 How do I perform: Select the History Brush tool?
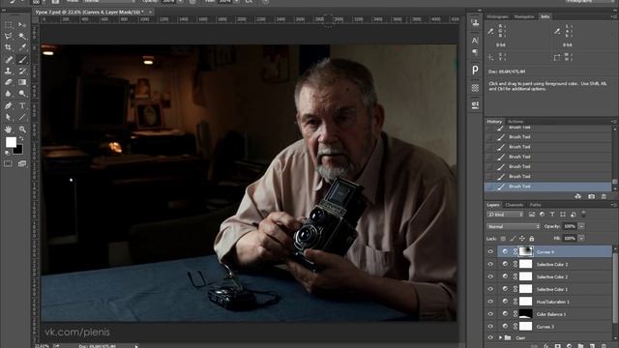point(22,71)
